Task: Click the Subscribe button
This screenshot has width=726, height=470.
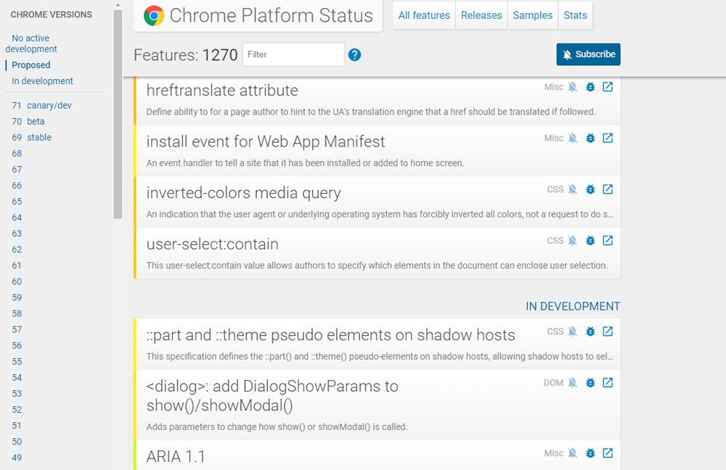Action: click(x=589, y=54)
